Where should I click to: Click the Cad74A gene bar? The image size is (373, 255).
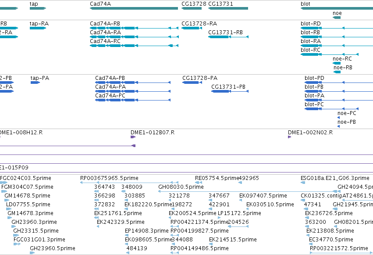coord(134,8)
